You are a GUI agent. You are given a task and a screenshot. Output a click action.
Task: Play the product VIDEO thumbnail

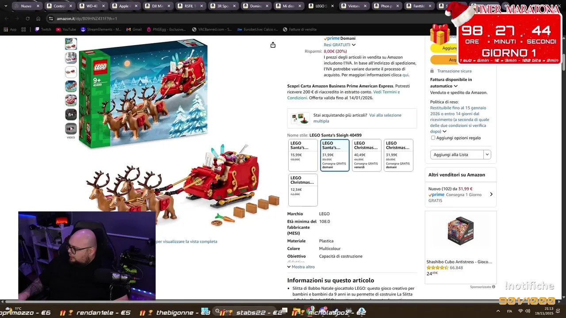pyautogui.click(x=71, y=129)
